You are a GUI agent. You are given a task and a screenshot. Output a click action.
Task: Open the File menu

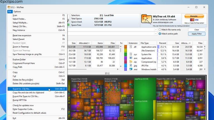tap(10, 12)
